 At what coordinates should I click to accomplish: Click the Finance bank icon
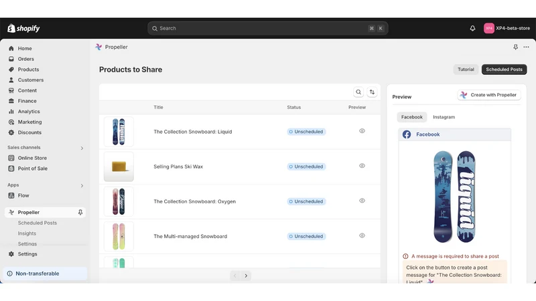(11, 101)
